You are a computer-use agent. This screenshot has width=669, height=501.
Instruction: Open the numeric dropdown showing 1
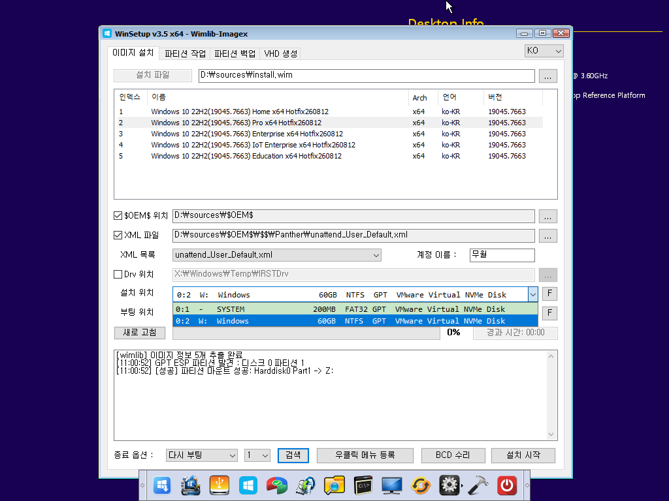click(257, 455)
